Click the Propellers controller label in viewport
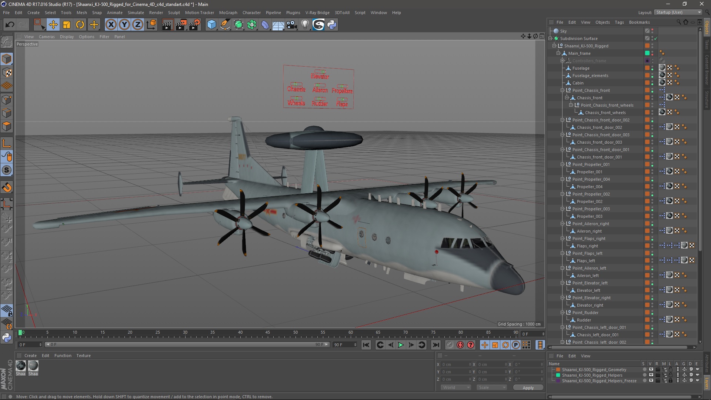Image resolution: width=711 pixels, height=400 pixels. click(x=342, y=91)
